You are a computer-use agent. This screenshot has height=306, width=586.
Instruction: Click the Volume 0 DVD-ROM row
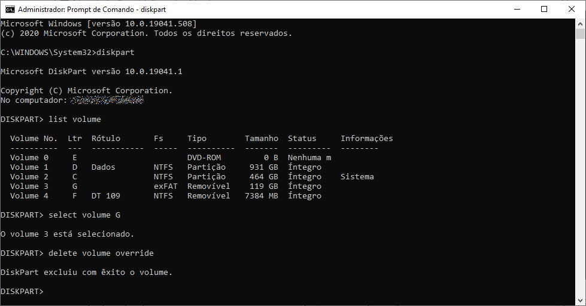pyautogui.click(x=171, y=157)
